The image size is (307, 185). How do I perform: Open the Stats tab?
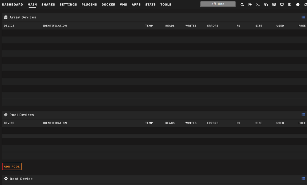pyautogui.click(x=150, y=5)
